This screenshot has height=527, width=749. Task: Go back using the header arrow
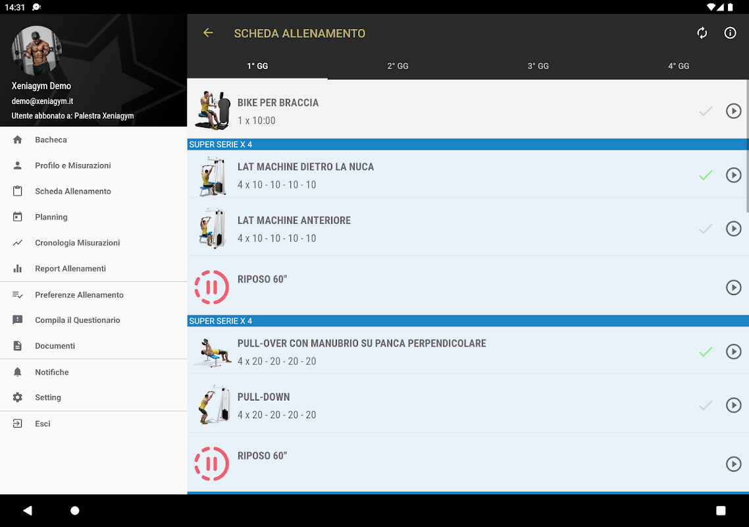coord(208,32)
